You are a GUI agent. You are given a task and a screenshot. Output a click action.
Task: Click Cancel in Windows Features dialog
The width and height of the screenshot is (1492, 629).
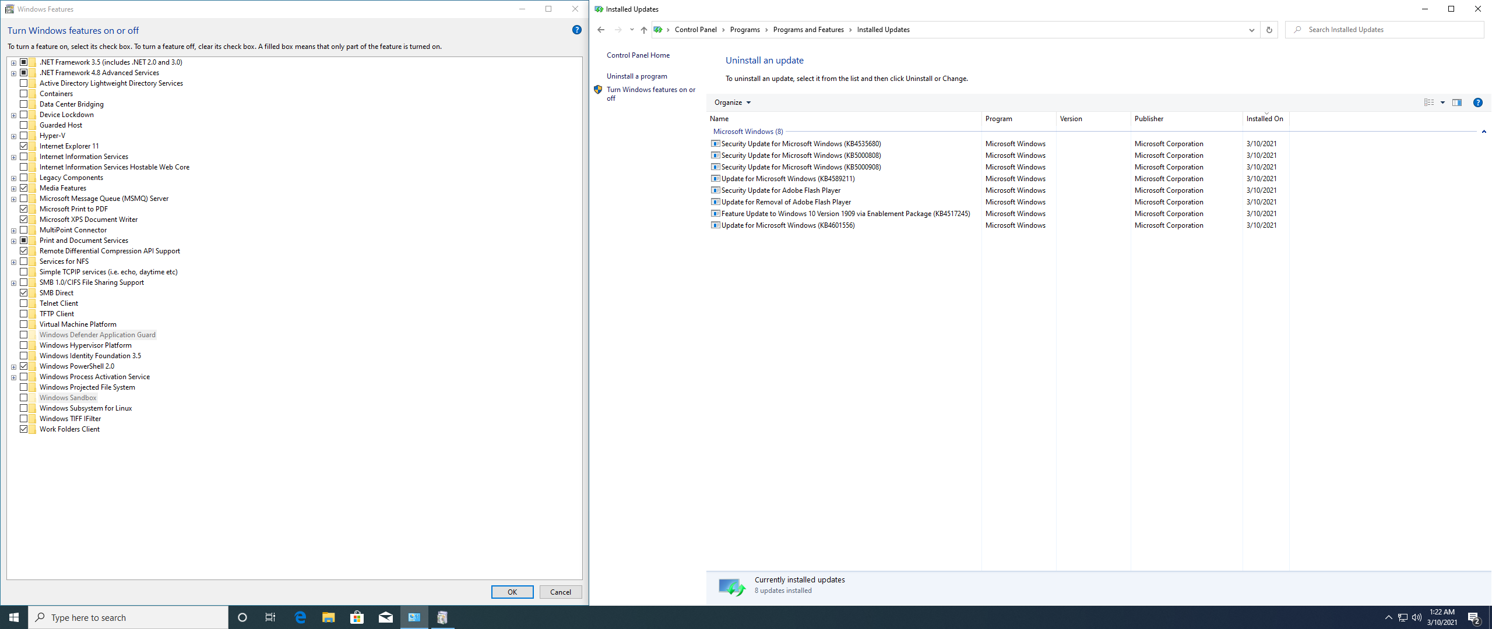561,592
